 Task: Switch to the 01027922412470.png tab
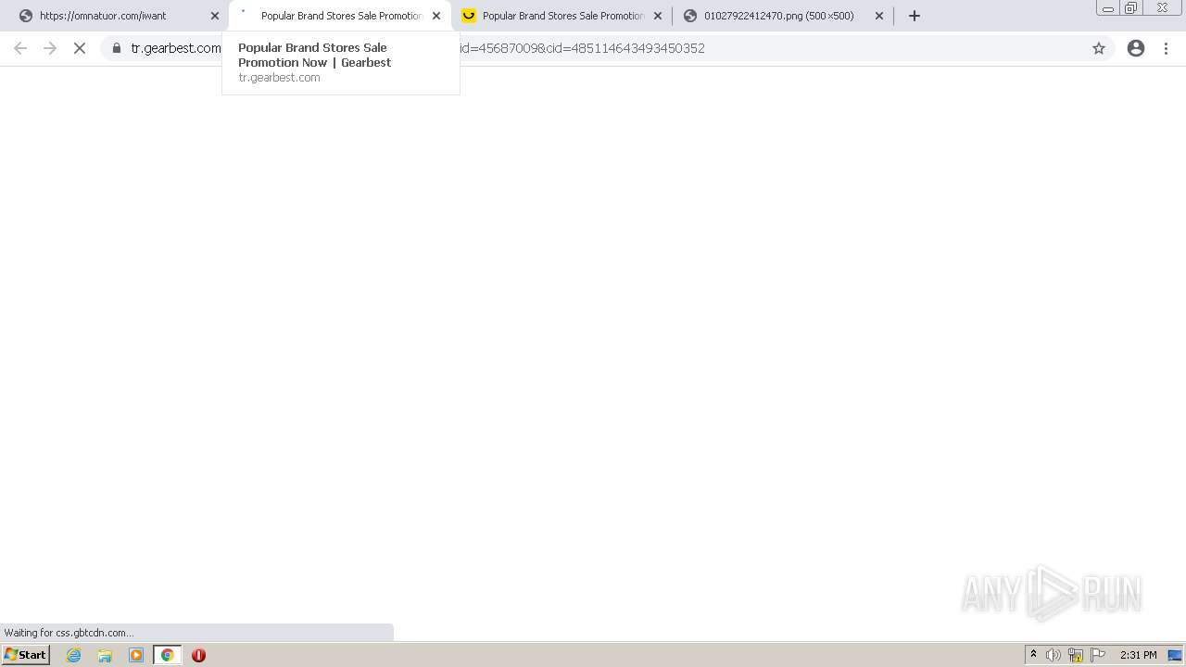(783, 16)
